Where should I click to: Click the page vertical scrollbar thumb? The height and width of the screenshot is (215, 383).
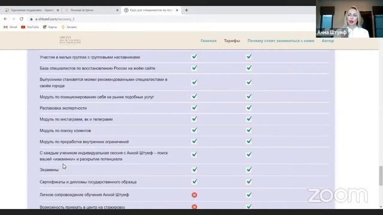(381, 176)
